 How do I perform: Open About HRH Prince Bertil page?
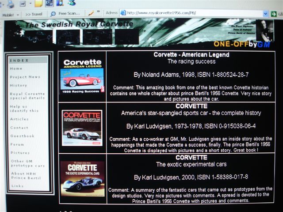pos(26,176)
